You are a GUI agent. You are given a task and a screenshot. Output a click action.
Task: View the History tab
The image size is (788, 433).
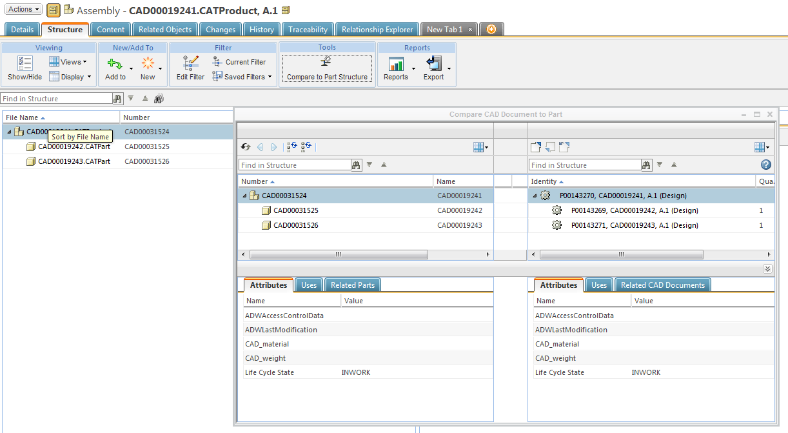pyautogui.click(x=262, y=30)
